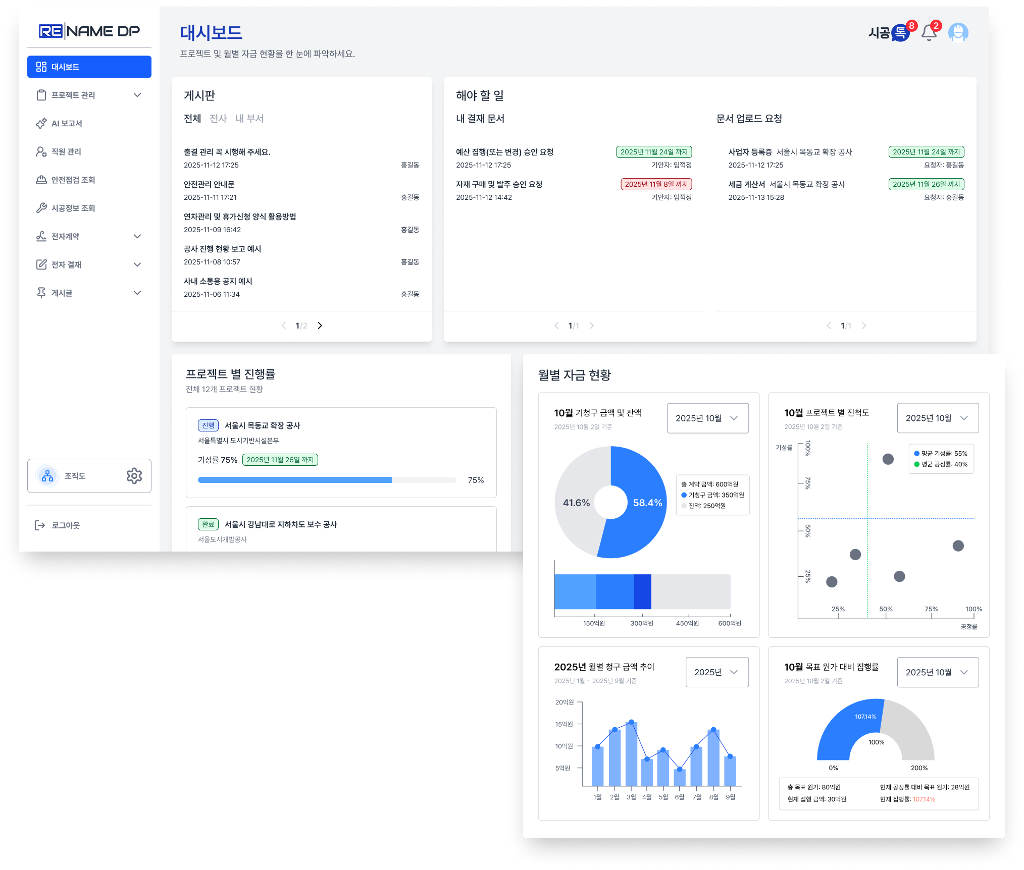Go to next page of 게시판

click(320, 326)
